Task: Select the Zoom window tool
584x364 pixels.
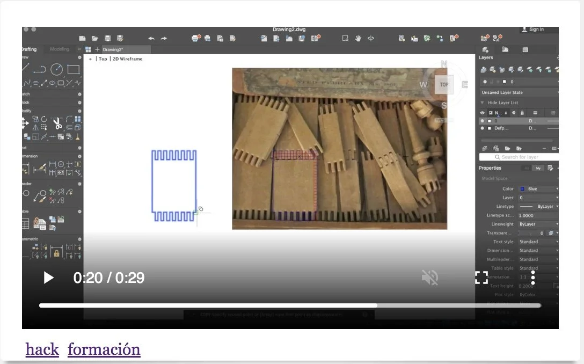Action: click(345, 38)
